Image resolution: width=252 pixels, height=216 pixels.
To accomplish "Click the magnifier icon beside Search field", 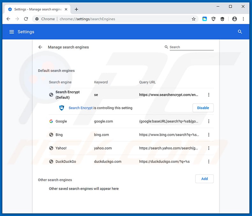I will click(x=166, y=47).
